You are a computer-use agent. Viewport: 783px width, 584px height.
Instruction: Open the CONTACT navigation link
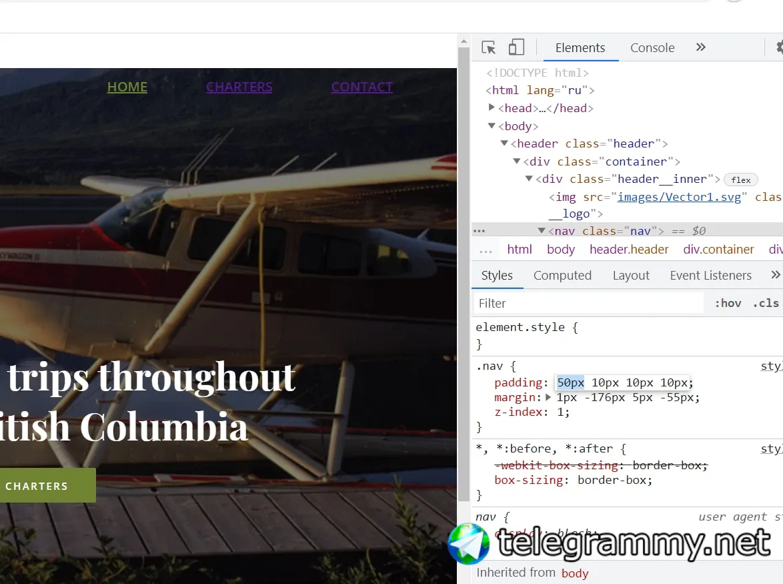(362, 87)
